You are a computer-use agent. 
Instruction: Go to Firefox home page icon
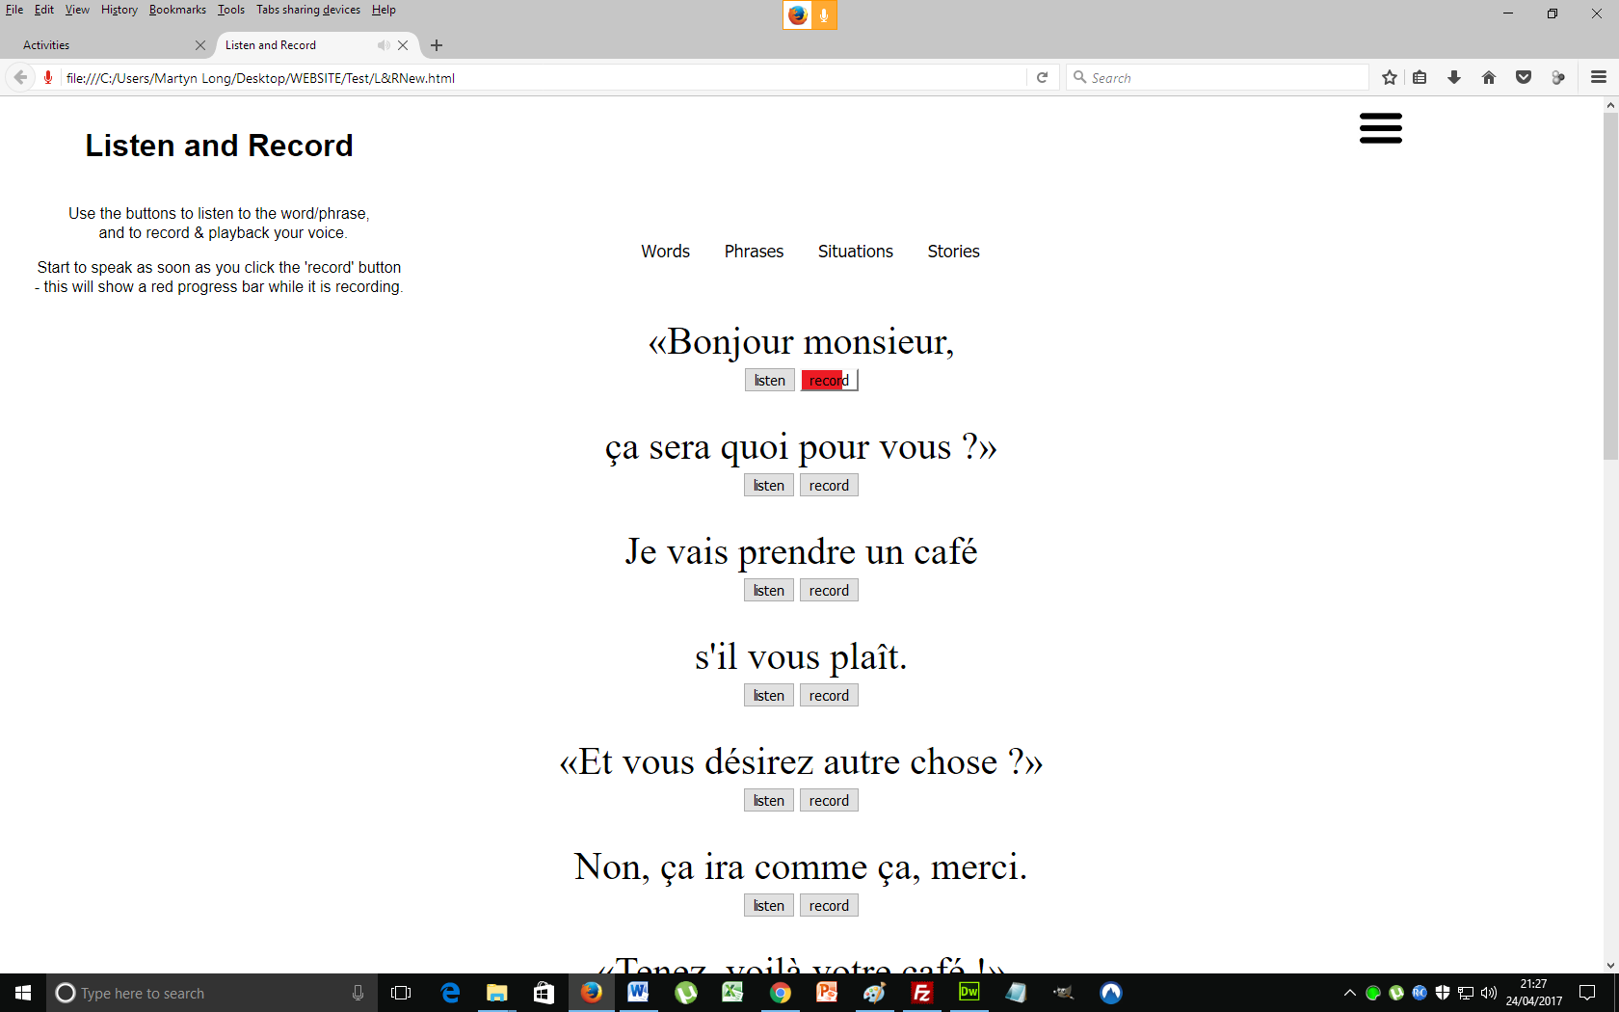1489,77
